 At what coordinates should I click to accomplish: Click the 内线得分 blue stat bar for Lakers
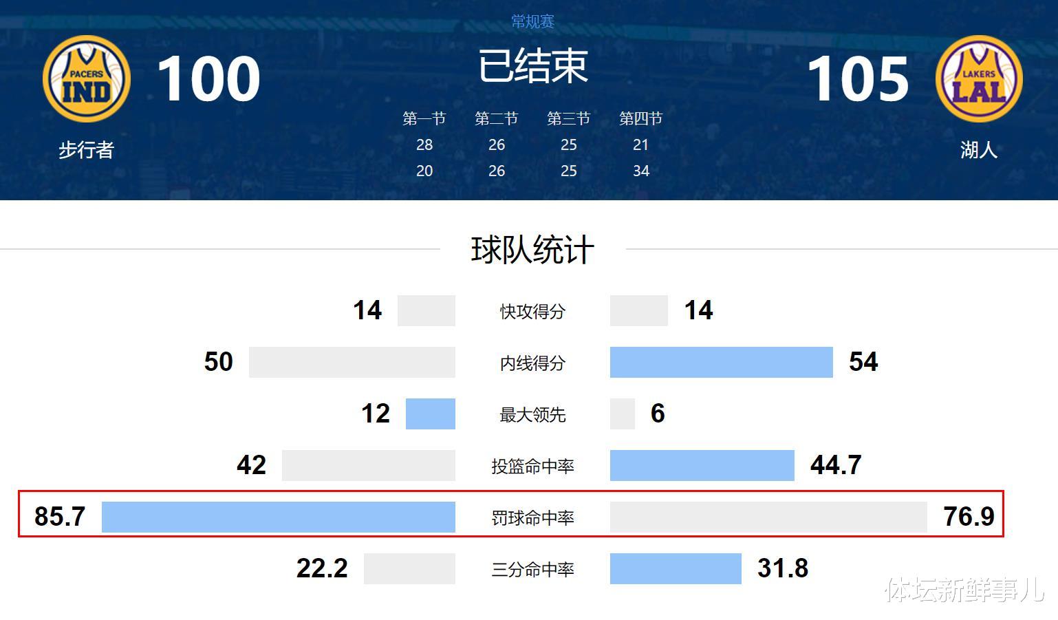[x=720, y=363]
